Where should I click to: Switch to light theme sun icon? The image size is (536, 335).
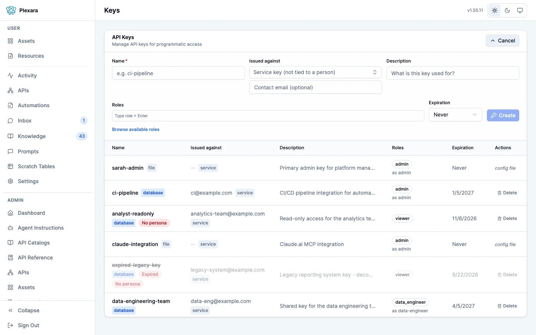(495, 10)
